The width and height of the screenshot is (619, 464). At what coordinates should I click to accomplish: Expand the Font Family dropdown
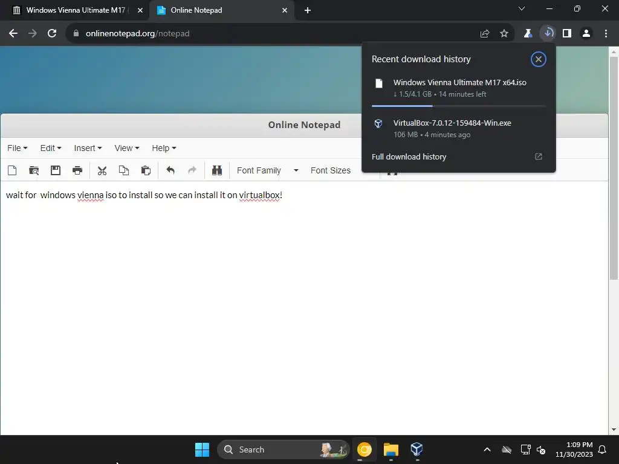tap(268, 170)
